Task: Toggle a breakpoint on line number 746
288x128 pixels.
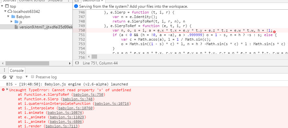Action: [x=82, y=12]
